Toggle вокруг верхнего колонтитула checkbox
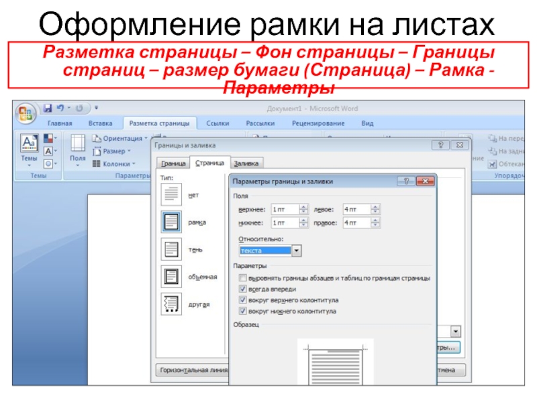 point(242,299)
